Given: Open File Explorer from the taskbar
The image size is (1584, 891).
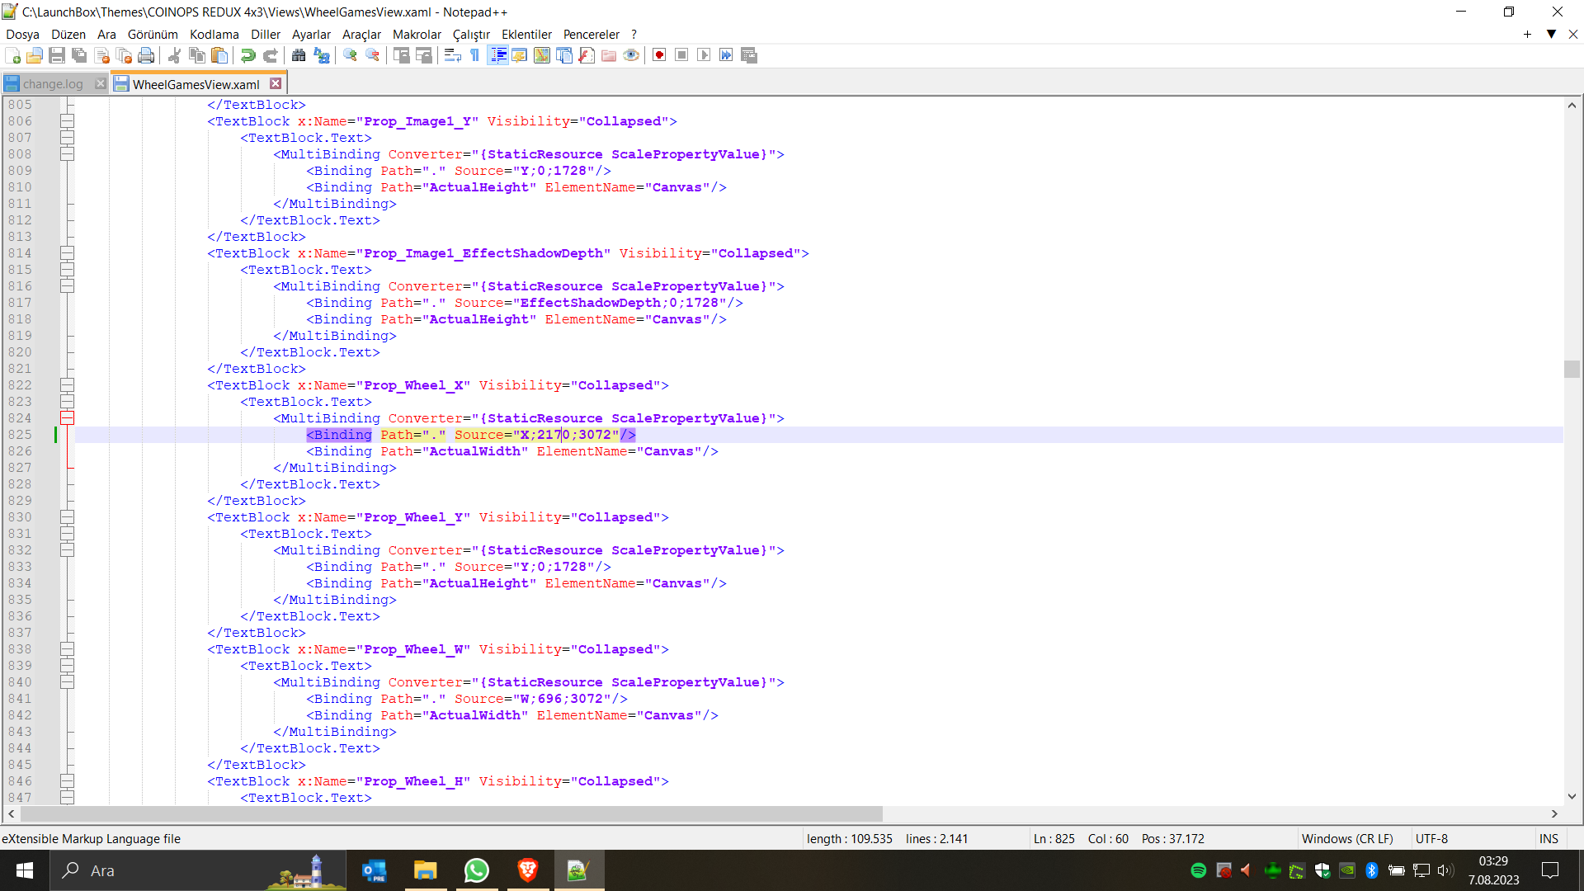Looking at the screenshot, I should tap(426, 870).
